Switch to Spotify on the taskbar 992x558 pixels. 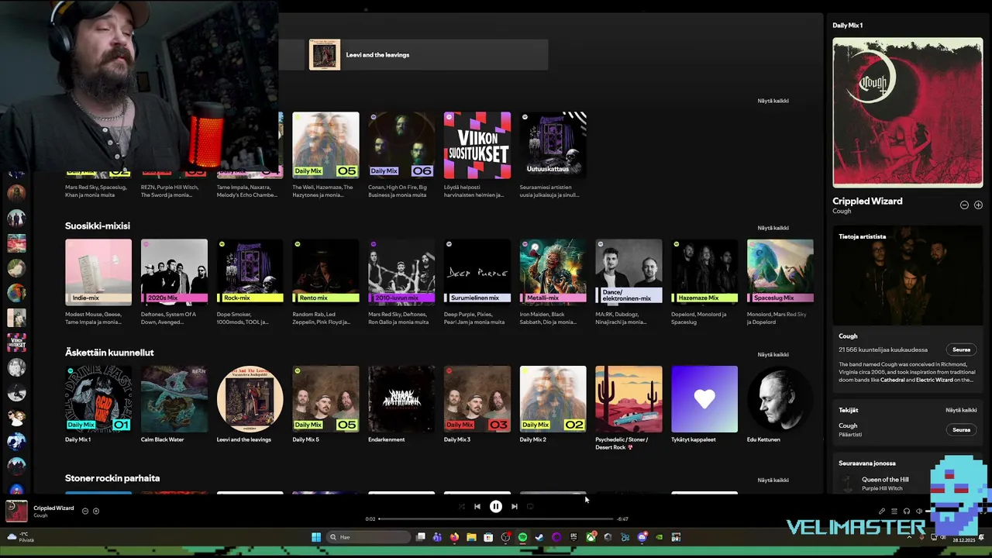[x=522, y=537]
